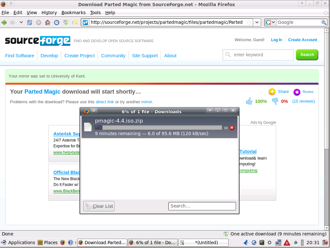Choose another mirror link
330x248 pixels.
147,102
